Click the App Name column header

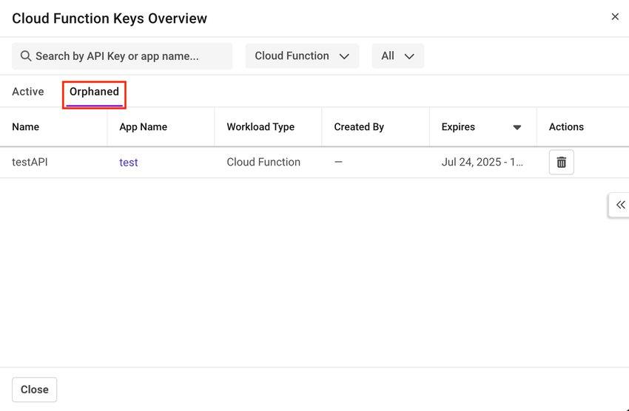pyautogui.click(x=144, y=127)
